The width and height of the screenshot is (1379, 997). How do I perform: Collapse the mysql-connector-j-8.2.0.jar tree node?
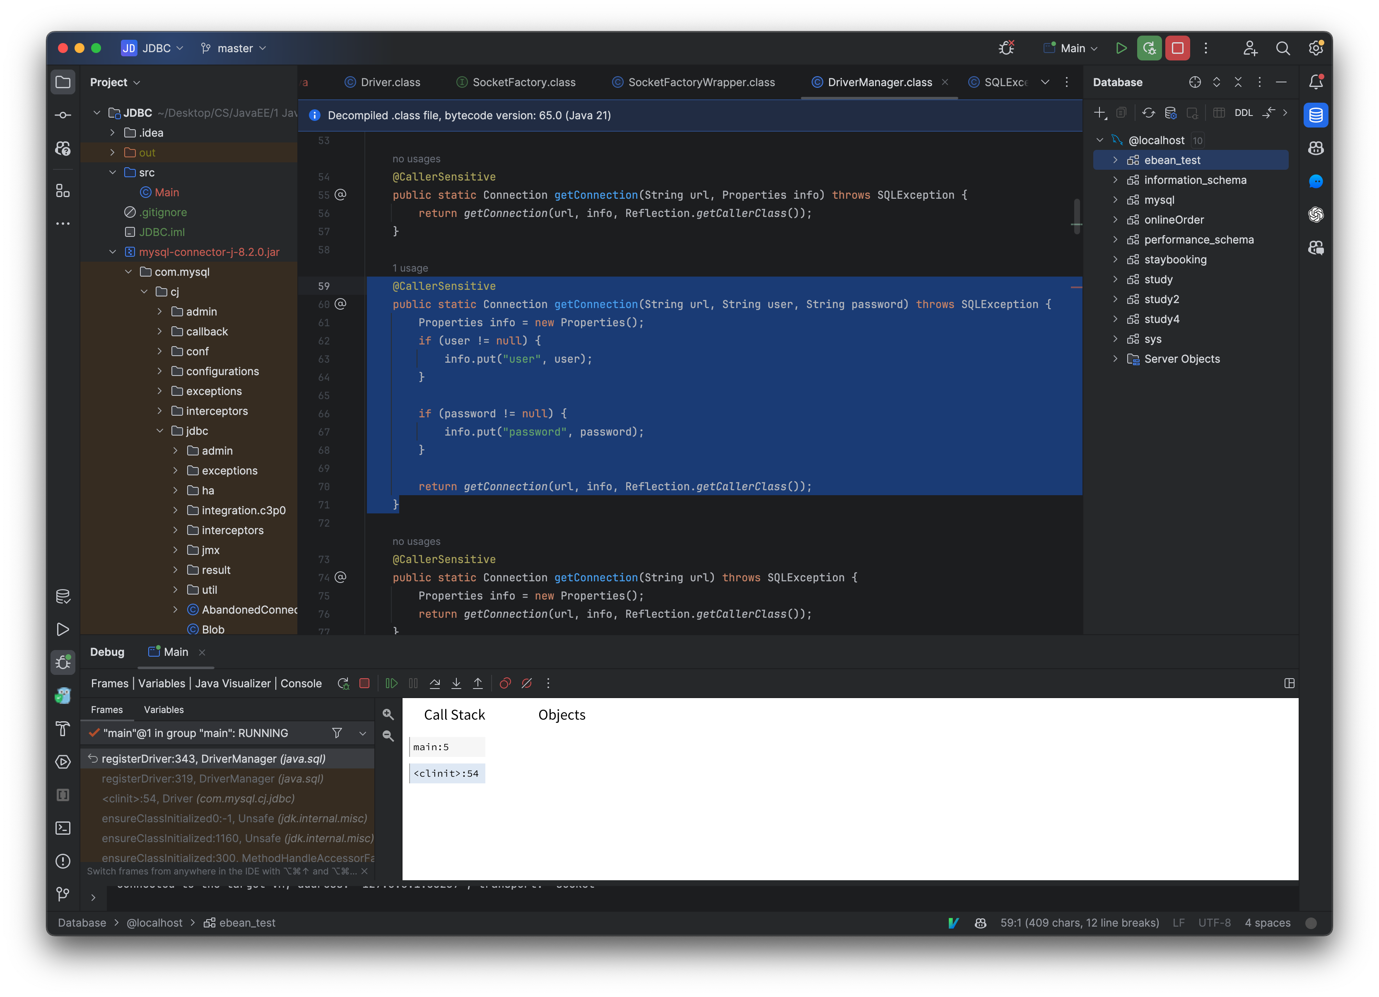coord(113,252)
